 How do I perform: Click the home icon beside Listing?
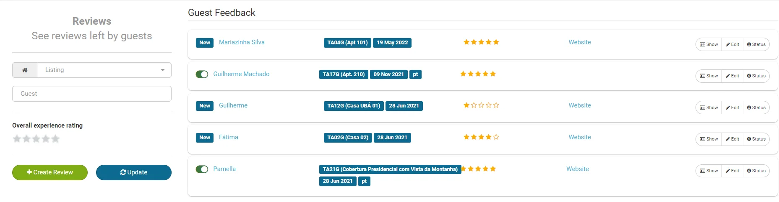pyautogui.click(x=25, y=70)
